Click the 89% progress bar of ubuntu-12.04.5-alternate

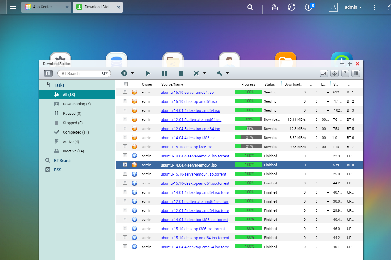pos(248,119)
